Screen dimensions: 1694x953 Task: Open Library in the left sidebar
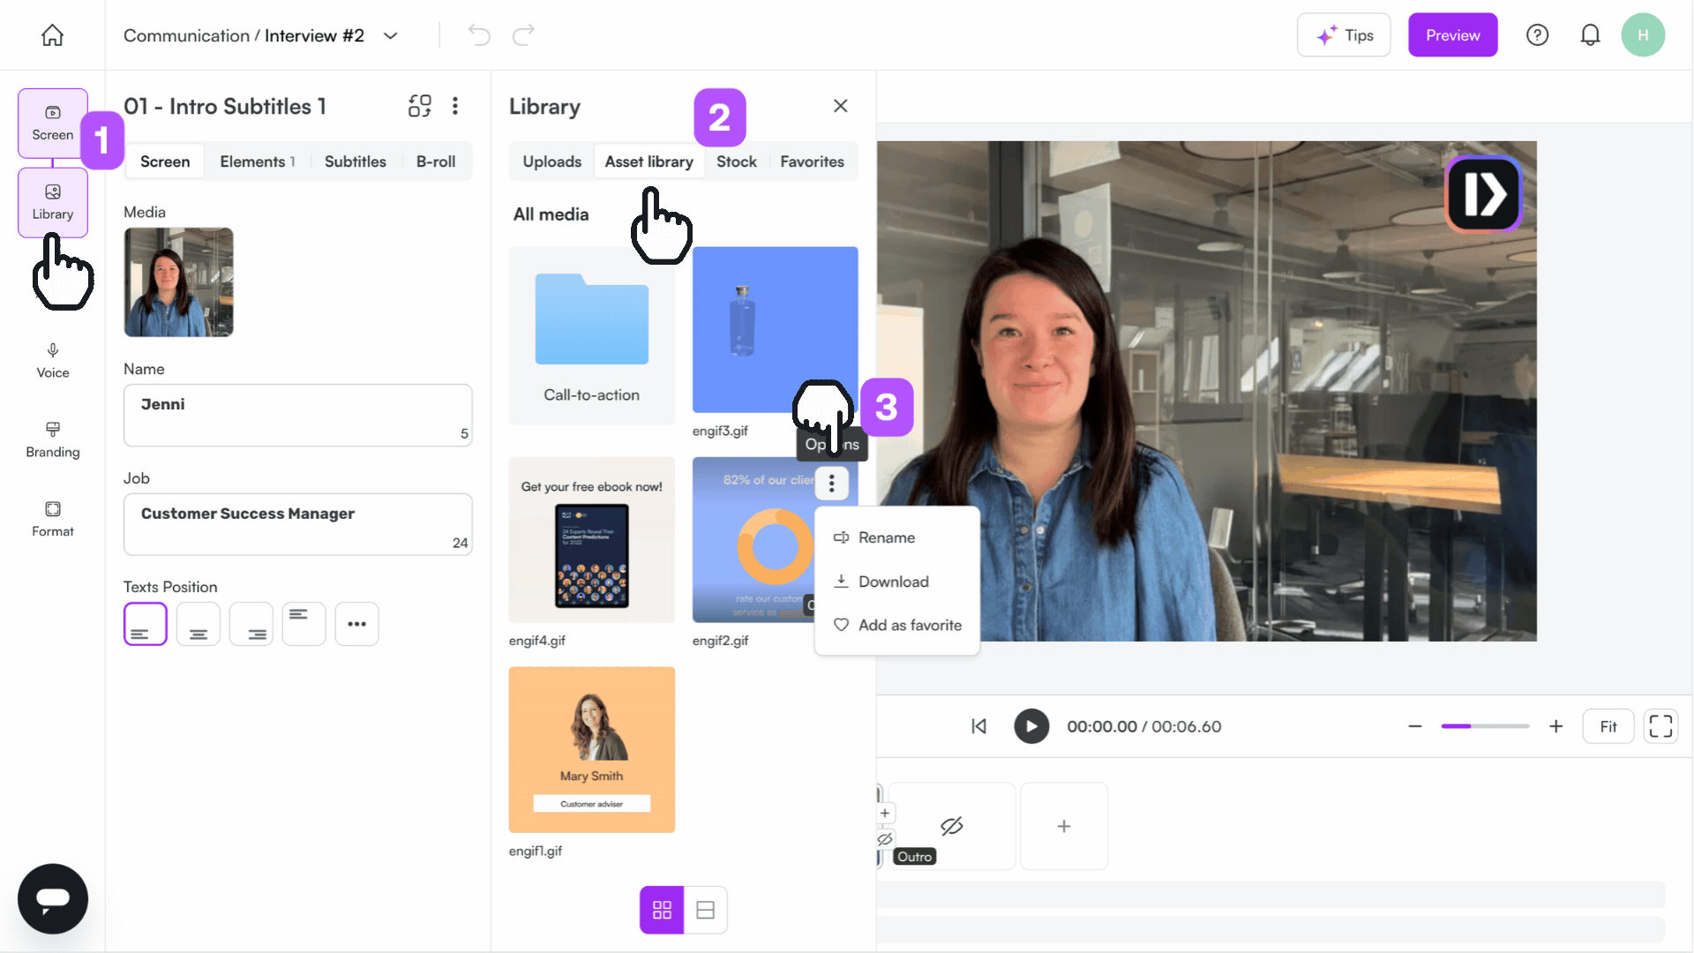tap(53, 203)
